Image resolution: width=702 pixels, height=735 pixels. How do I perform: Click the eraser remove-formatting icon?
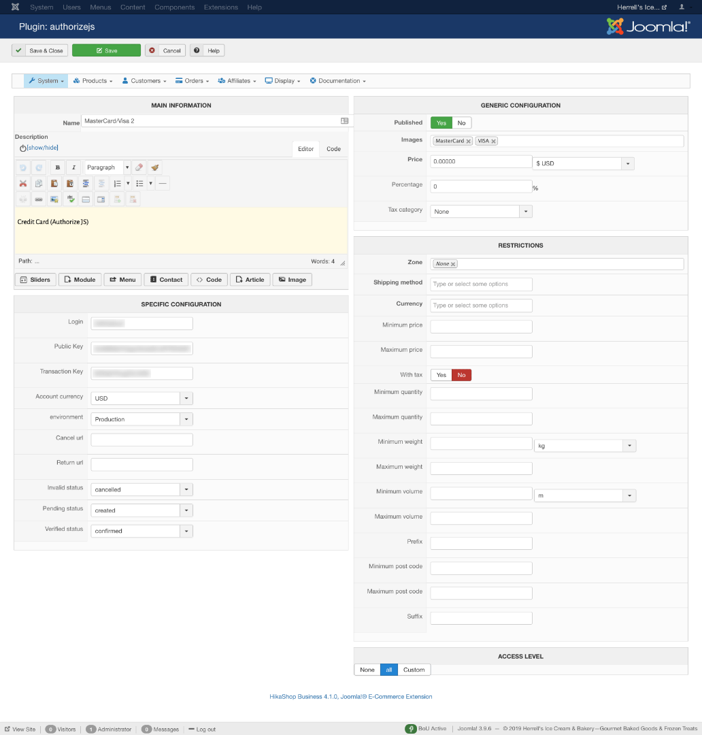click(x=139, y=167)
